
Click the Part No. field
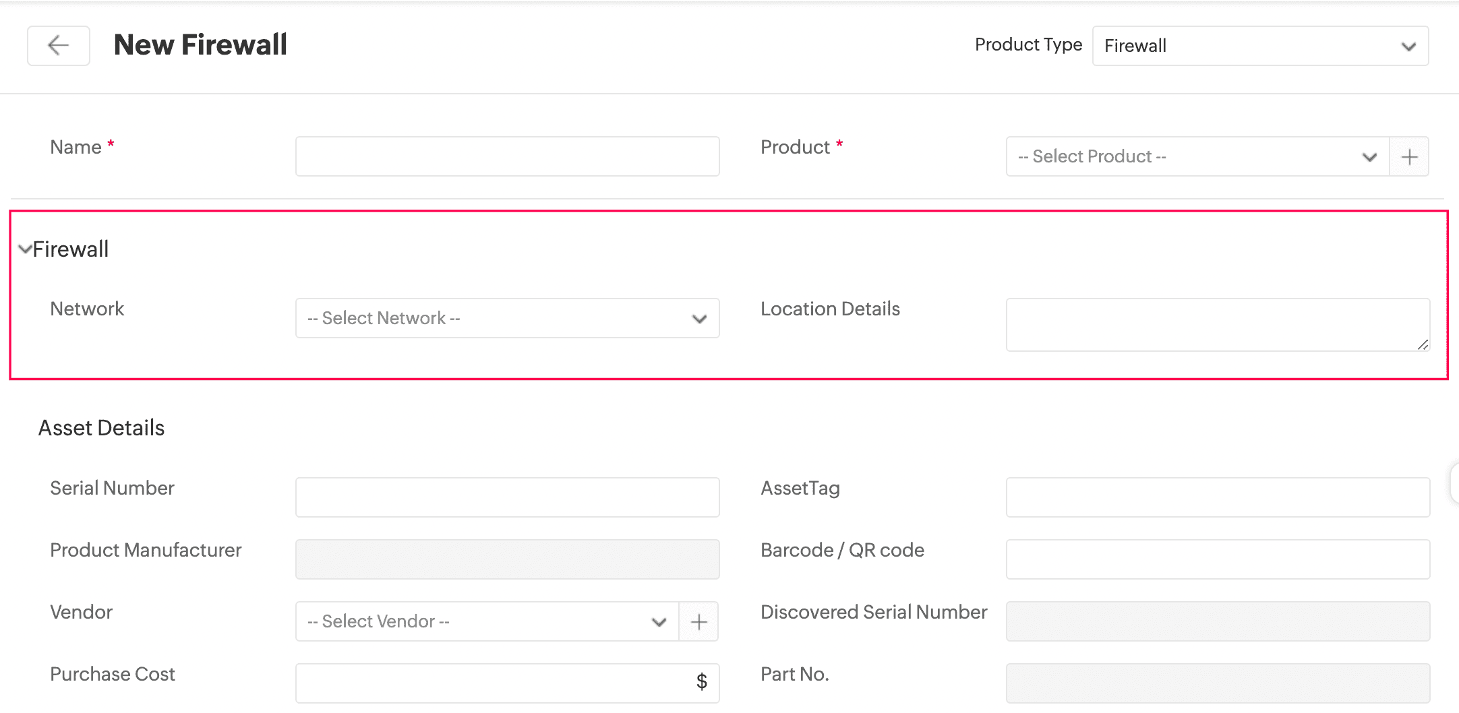1218,683
